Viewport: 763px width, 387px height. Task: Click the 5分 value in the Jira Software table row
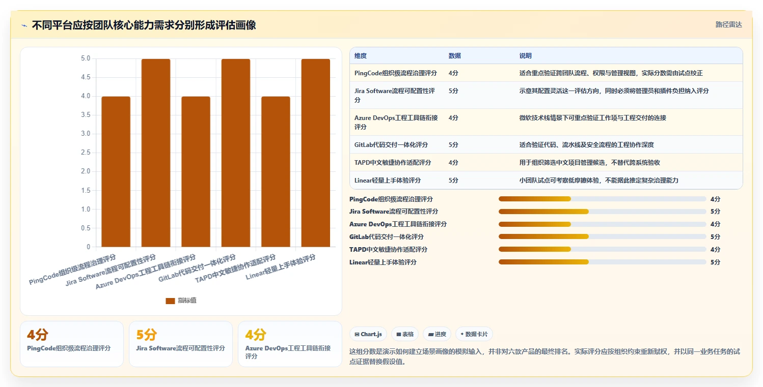[453, 91]
